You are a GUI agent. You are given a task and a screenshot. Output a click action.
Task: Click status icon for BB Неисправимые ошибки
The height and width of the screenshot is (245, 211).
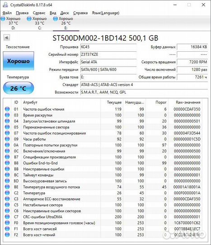click(x=7, y=169)
